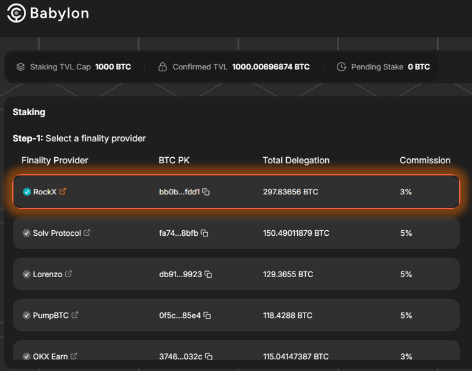Click Lorenzo 5% commission value
Viewport: 472px width, 371px height.
pyautogui.click(x=406, y=274)
